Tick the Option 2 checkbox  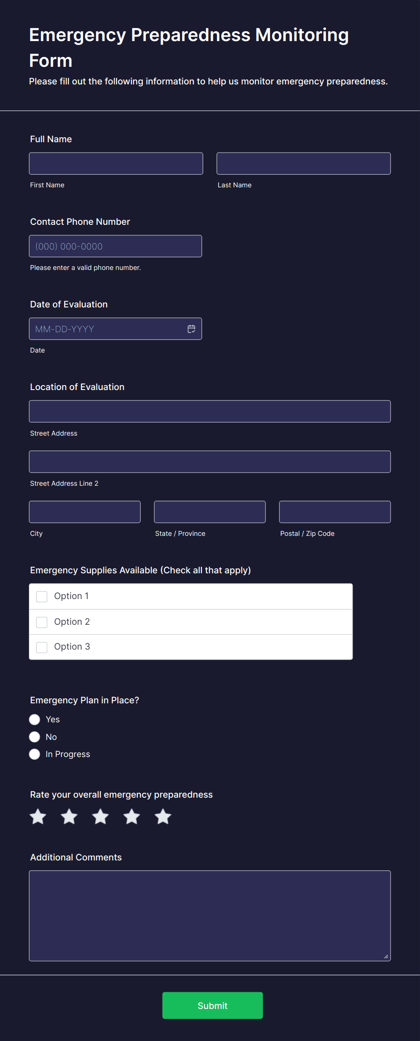point(42,623)
